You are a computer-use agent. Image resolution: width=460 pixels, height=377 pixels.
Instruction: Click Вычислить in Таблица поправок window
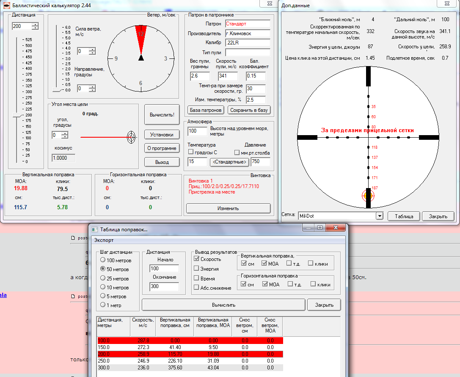(x=223, y=305)
